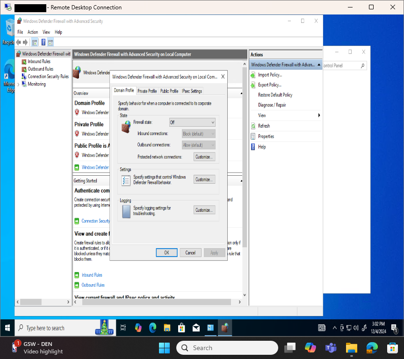Click scroll-down arrow of center pane
The height and width of the screenshot is (359, 404).
pyautogui.click(x=245, y=295)
